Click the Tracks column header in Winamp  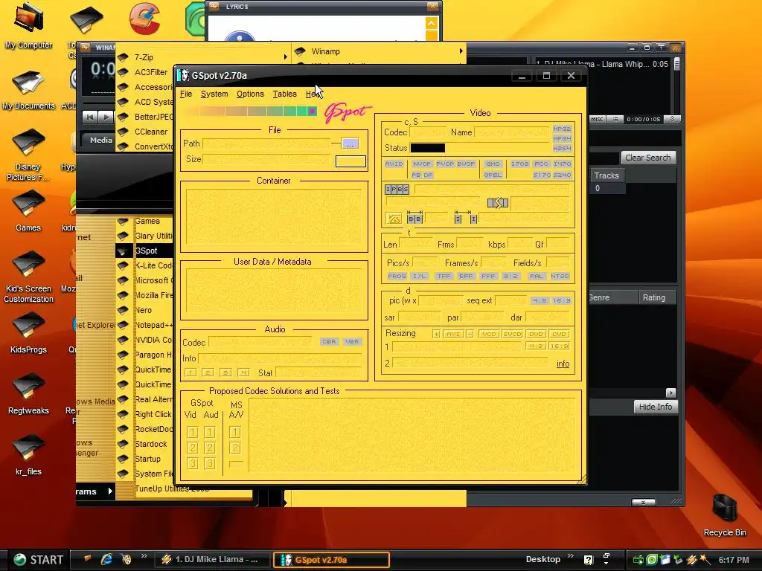pyautogui.click(x=606, y=175)
